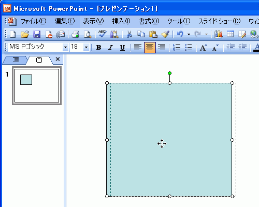
Task: Toggle Underline formatting
Action: tap(122, 48)
